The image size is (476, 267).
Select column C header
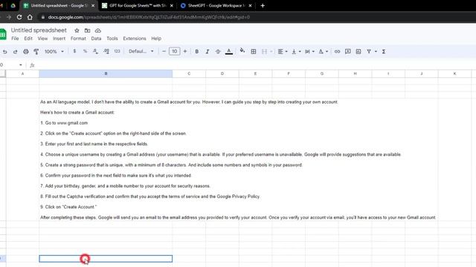click(189, 73)
